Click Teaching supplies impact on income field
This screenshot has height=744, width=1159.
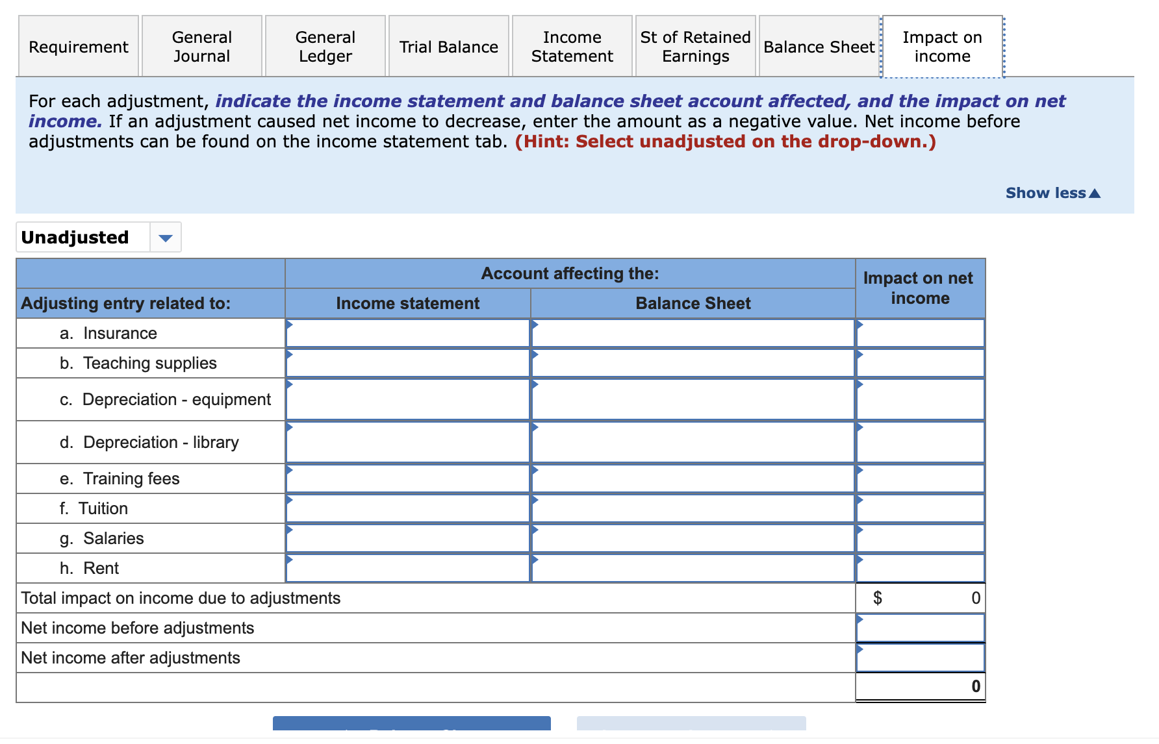click(921, 363)
